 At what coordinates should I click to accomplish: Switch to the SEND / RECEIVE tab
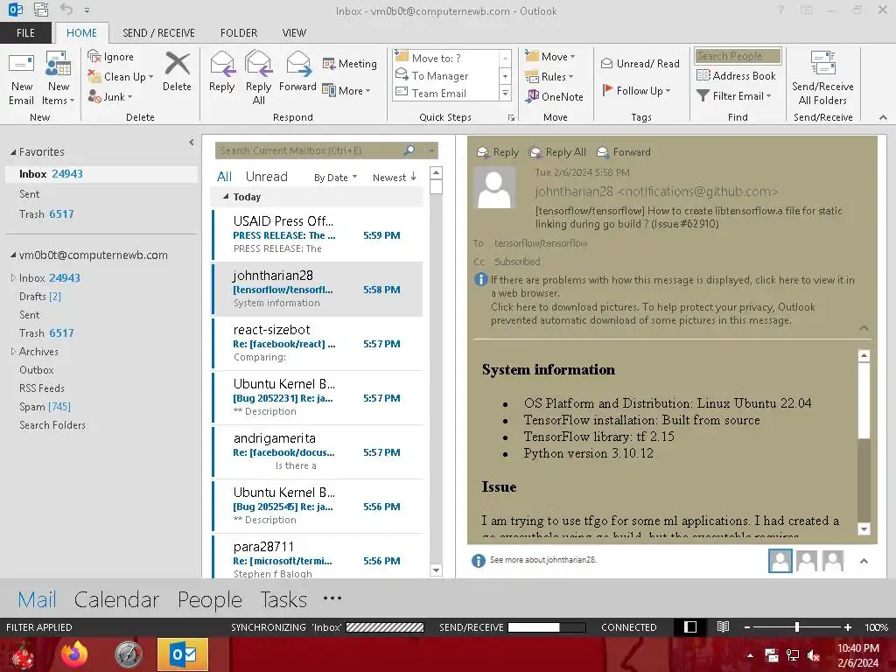159,33
